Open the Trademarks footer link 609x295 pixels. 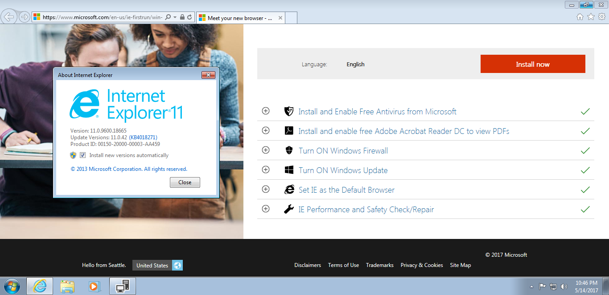coord(380,265)
